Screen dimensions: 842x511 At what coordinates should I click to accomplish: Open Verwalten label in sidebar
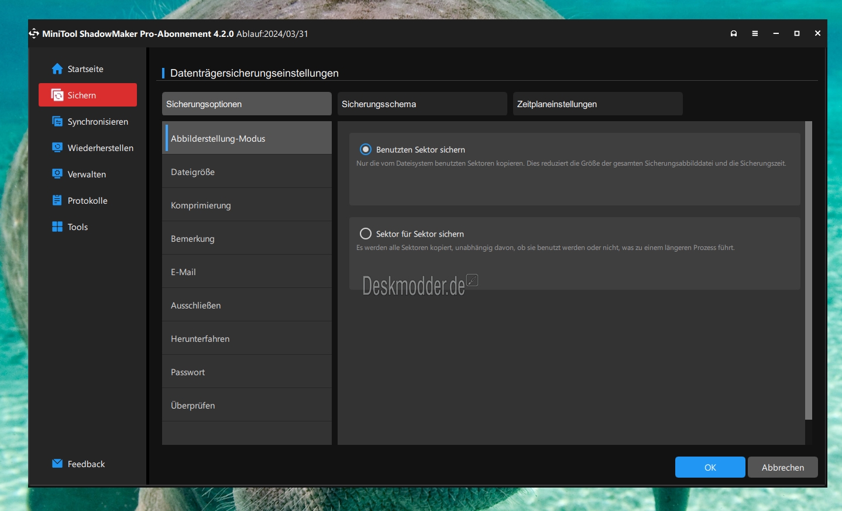pyautogui.click(x=87, y=174)
